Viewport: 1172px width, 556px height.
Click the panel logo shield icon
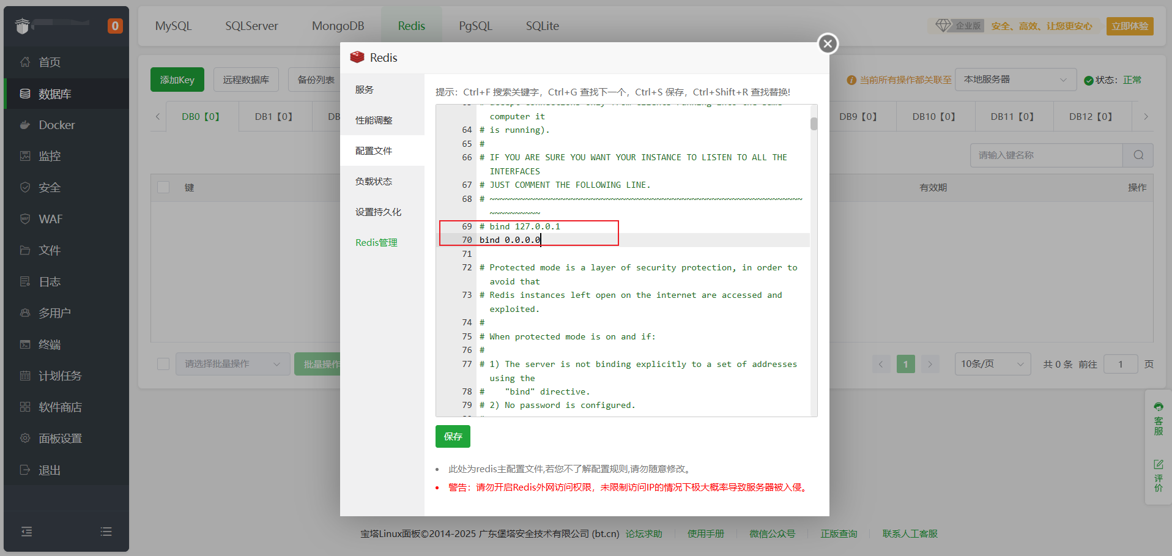[x=23, y=26]
